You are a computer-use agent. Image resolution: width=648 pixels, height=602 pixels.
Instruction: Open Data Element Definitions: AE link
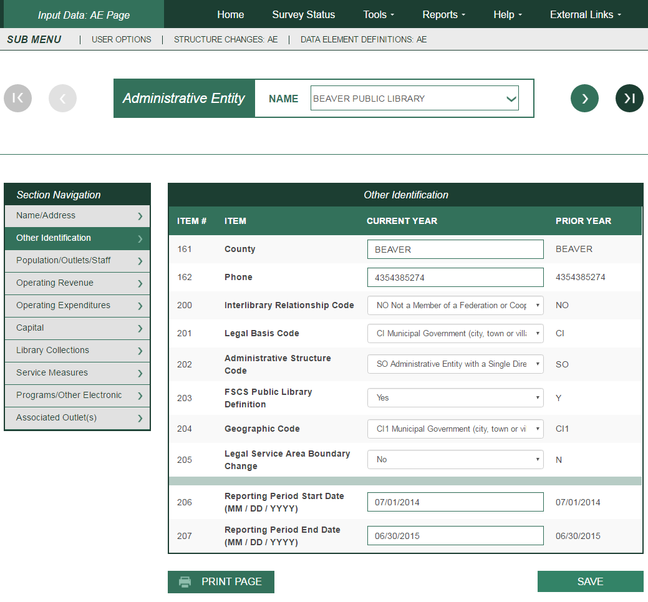pos(364,39)
